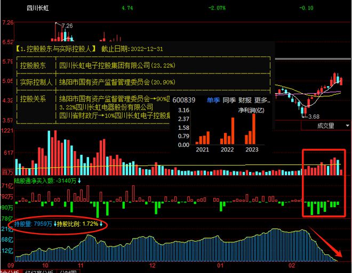Click the 百万 volume unit label

click(x=7, y=172)
